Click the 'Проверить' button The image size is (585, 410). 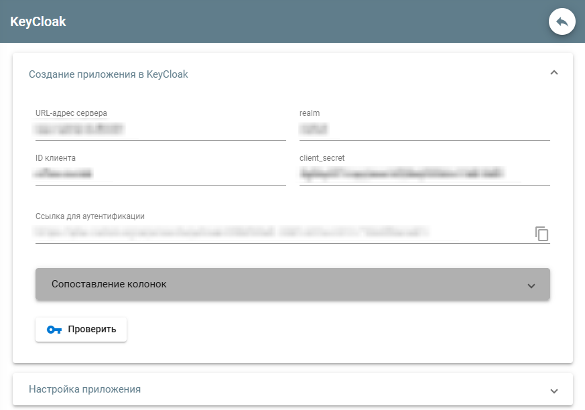coord(81,330)
